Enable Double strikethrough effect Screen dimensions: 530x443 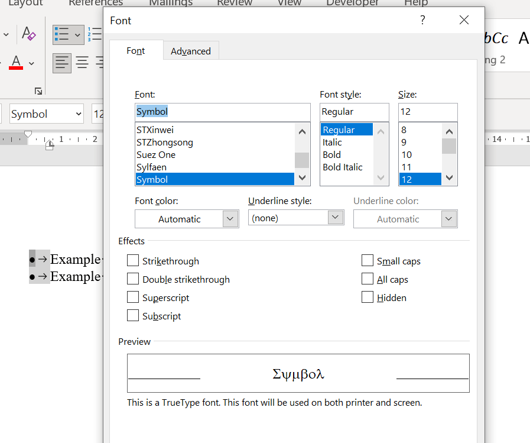pyautogui.click(x=133, y=279)
